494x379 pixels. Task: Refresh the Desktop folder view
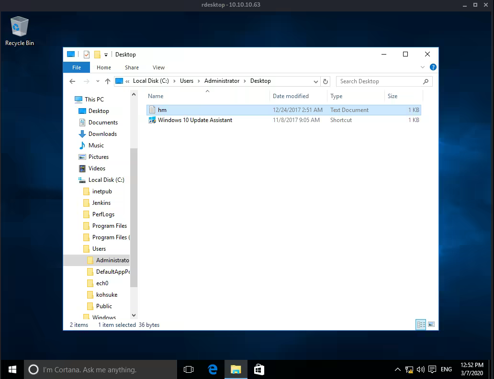point(326,81)
